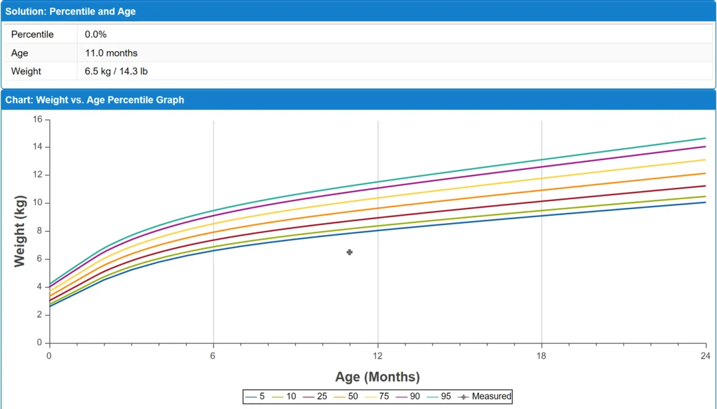The height and width of the screenshot is (409, 717).
Task: Click the 10 kg y-axis tick label
Action: click(37, 203)
